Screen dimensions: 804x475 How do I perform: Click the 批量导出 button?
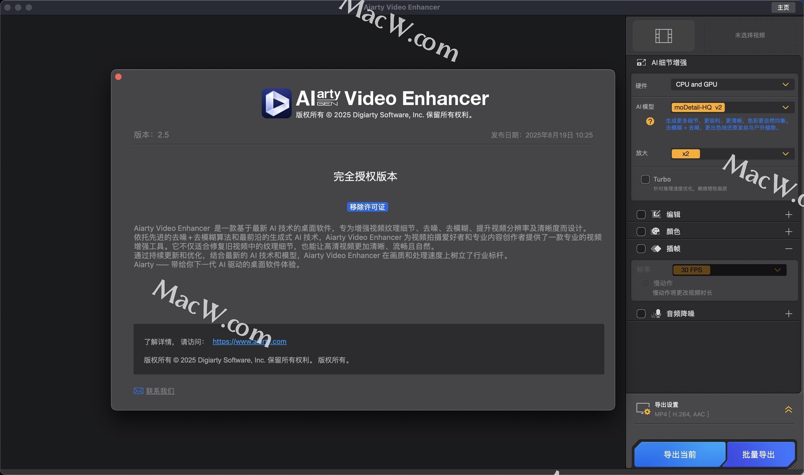click(x=758, y=454)
